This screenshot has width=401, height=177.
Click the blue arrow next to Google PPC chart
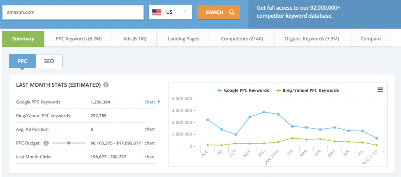pyautogui.click(x=159, y=102)
